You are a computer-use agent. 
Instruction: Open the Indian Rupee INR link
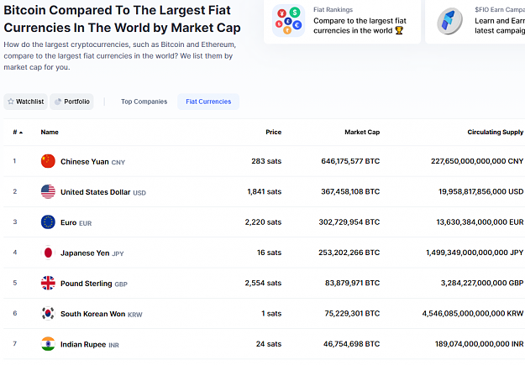point(90,345)
